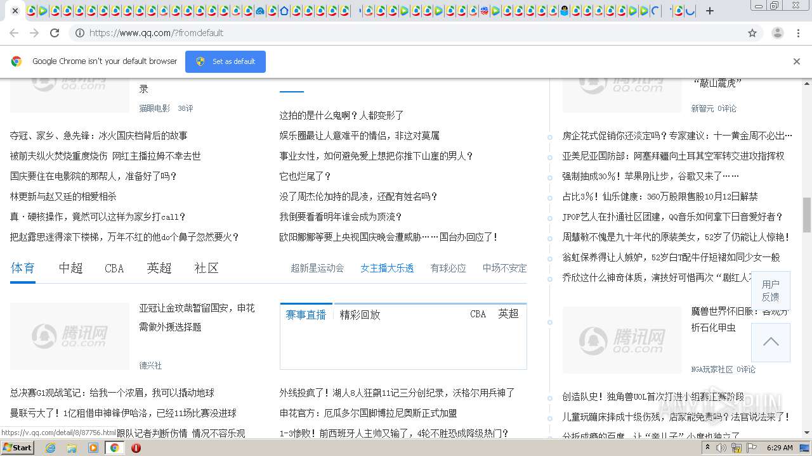Click the Chrome taskbar icon
812x456 pixels.
[x=115, y=448]
